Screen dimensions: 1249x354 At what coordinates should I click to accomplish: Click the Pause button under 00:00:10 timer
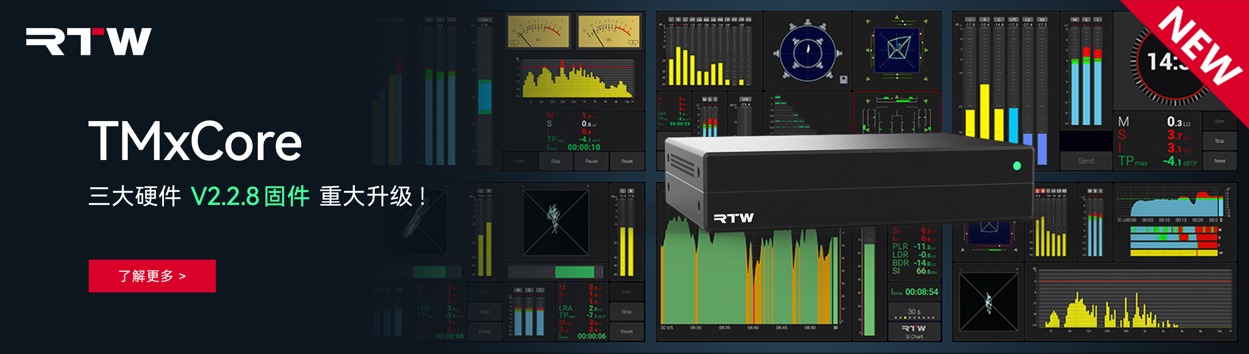click(591, 161)
